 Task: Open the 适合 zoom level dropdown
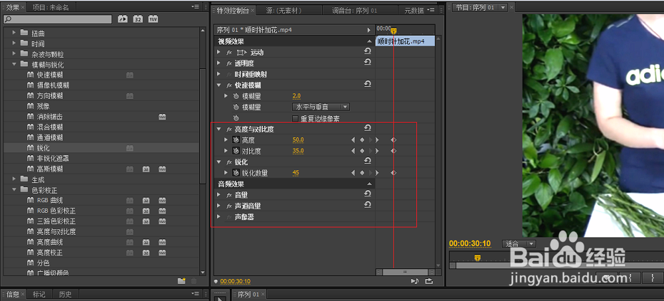(x=519, y=243)
